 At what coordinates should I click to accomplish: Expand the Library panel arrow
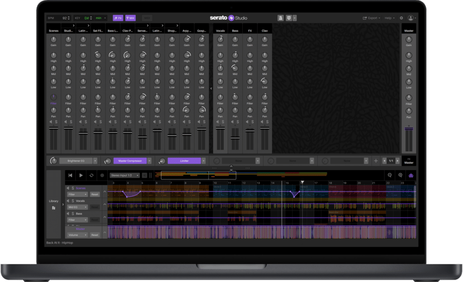tap(63, 204)
